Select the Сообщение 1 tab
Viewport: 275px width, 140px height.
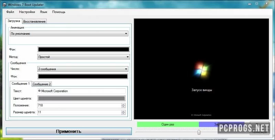tap(21, 84)
